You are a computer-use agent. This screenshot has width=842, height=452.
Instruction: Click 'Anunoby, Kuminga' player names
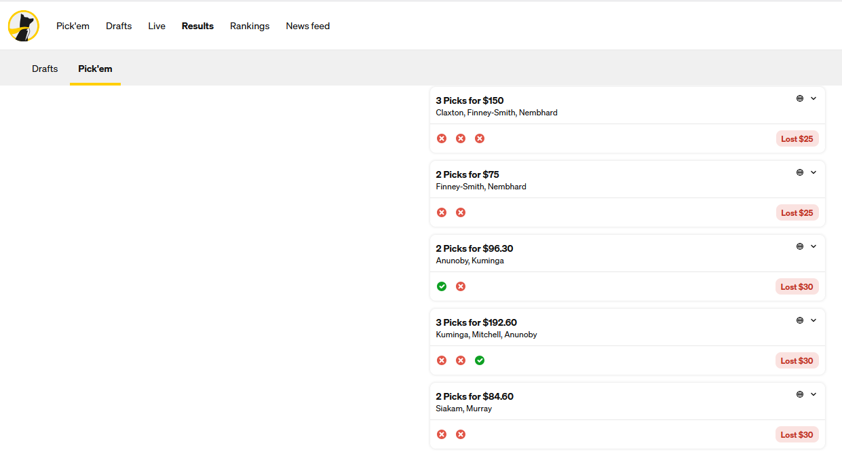click(470, 261)
